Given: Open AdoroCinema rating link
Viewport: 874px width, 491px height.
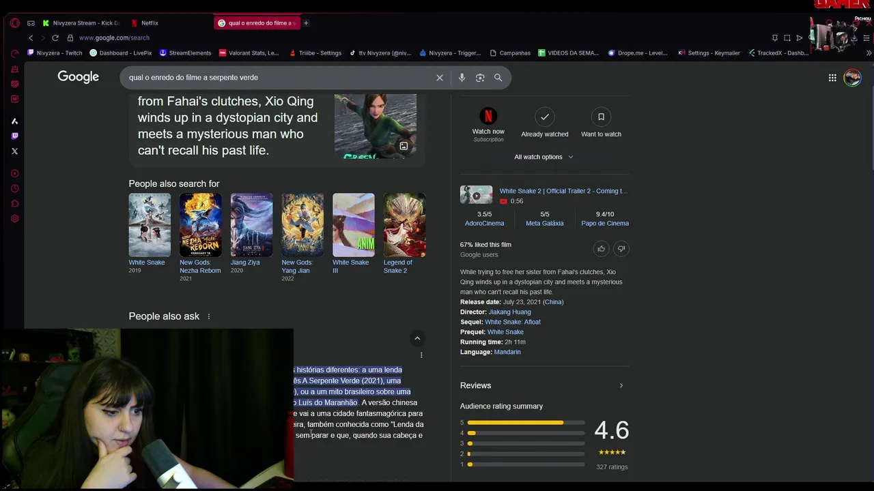Looking at the screenshot, I should click(484, 223).
